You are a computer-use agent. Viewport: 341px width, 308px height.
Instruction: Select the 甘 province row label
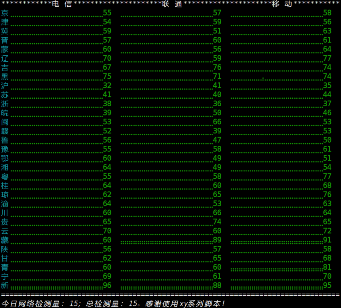[x=5, y=258]
